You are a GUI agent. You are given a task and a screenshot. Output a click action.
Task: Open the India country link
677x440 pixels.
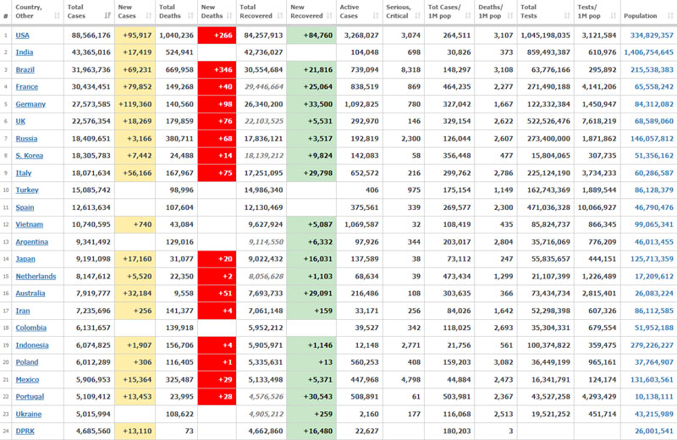[x=25, y=52]
